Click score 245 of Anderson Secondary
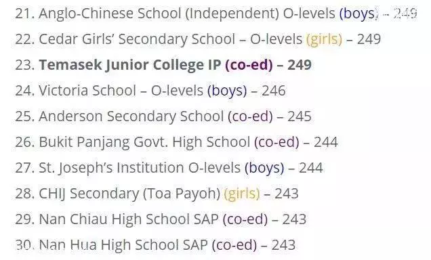Image resolution: width=431 pixels, height=260 pixels. point(300,116)
